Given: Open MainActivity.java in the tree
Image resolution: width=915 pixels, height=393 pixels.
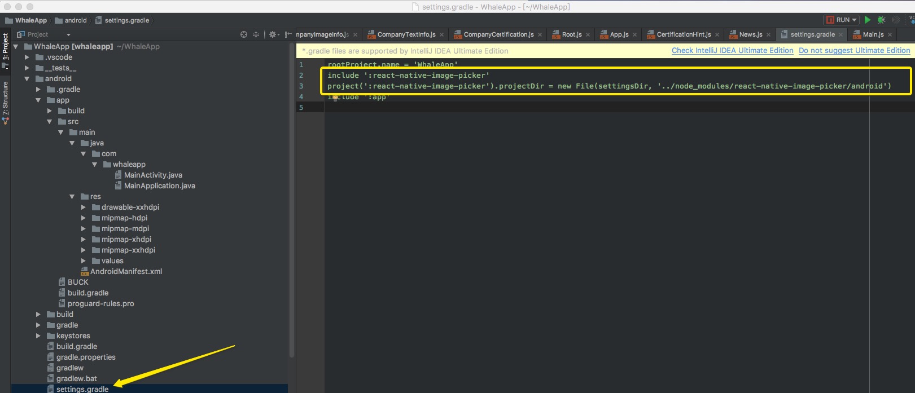Looking at the screenshot, I should point(148,175).
